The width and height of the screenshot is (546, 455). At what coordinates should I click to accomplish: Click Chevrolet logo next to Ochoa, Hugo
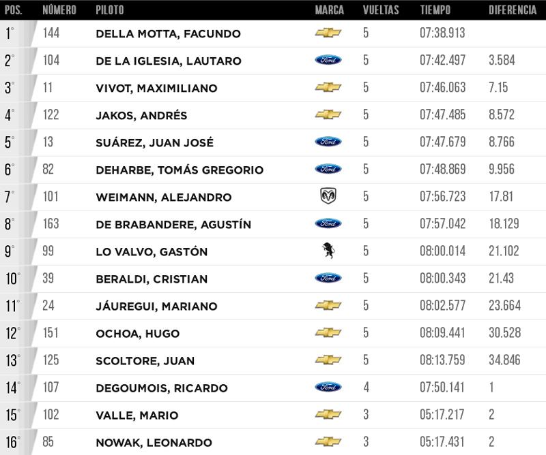(x=328, y=332)
